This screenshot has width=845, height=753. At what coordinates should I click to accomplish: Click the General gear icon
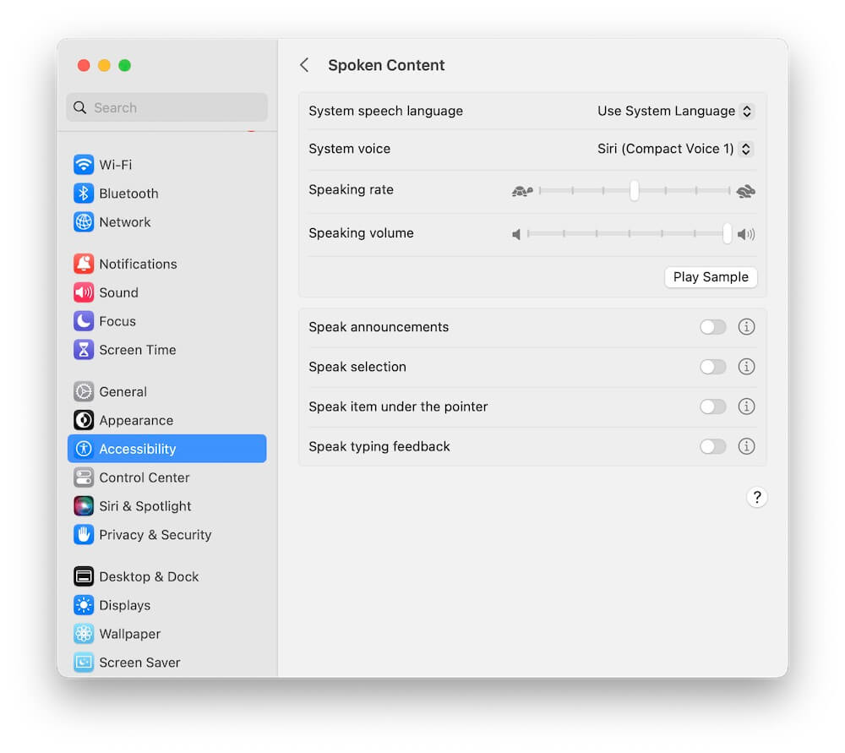84,391
